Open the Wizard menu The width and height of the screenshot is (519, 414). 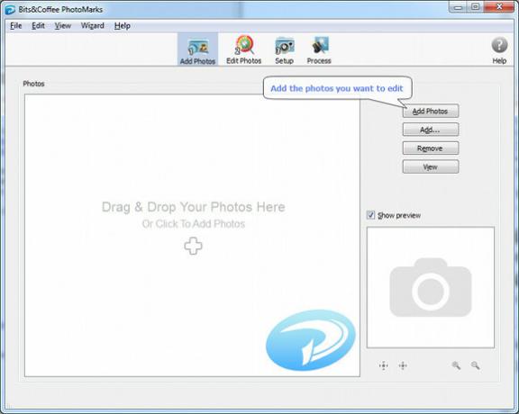(92, 26)
